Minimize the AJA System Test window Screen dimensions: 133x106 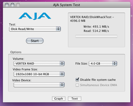12,5
